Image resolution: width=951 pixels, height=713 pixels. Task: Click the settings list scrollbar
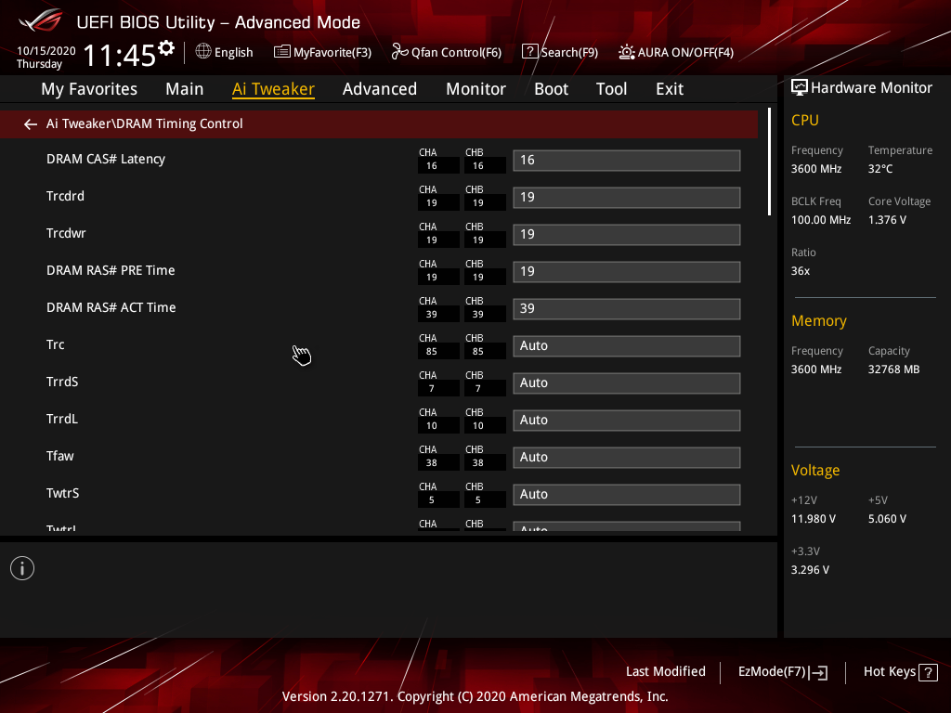769,162
